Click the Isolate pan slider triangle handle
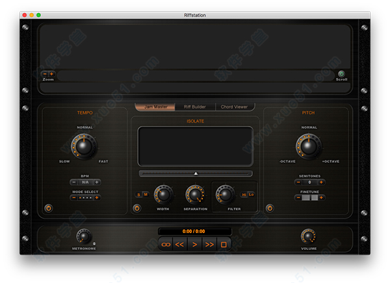The width and height of the screenshot is (390, 283). click(x=196, y=173)
